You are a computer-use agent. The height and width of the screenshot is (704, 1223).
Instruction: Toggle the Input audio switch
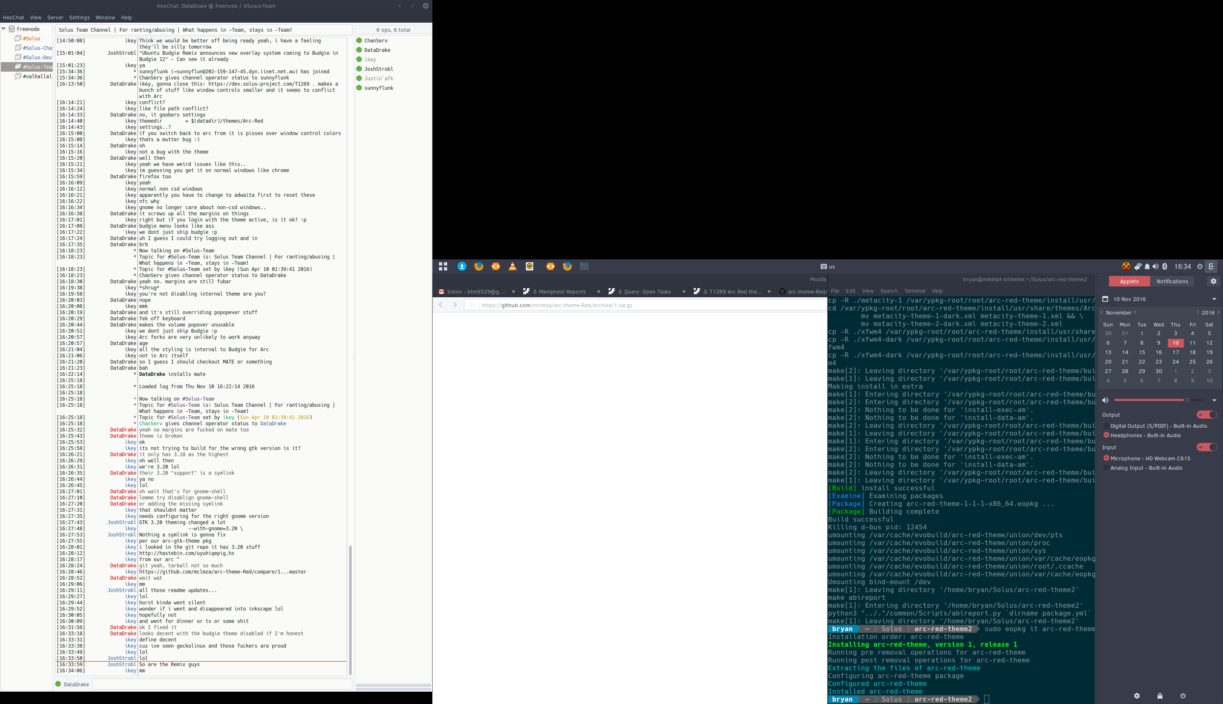tap(1207, 447)
